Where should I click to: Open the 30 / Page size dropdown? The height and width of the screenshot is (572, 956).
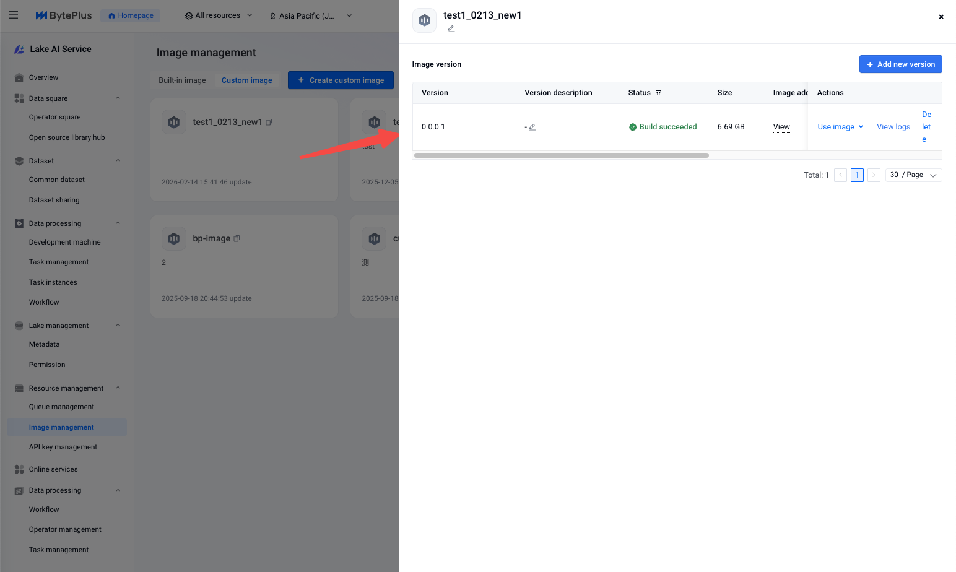pyautogui.click(x=913, y=175)
